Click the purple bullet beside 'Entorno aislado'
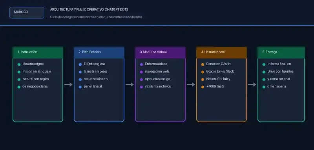This screenshot has height=150, width=314. click(x=141, y=64)
